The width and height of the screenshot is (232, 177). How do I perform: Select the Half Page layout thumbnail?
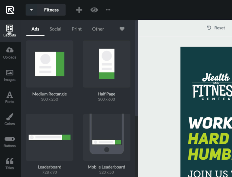(107, 64)
